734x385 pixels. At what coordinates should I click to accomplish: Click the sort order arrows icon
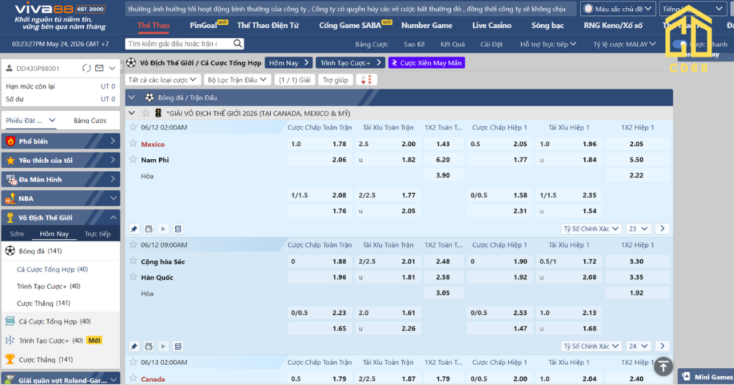point(366,80)
